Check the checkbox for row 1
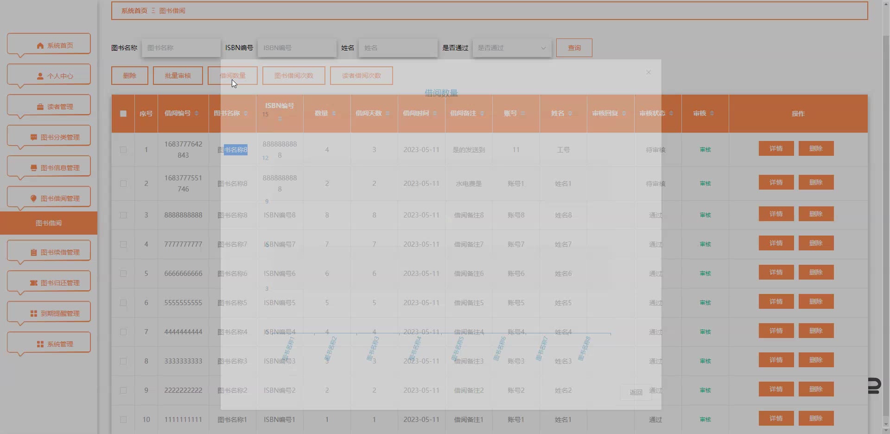The image size is (890, 434). (123, 150)
